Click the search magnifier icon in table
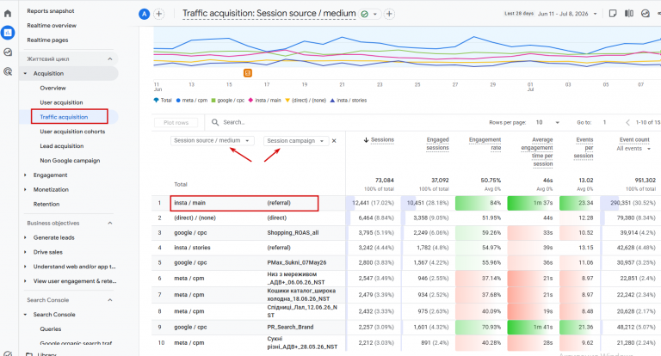The width and height of the screenshot is (661, 356). pos(215,122)
